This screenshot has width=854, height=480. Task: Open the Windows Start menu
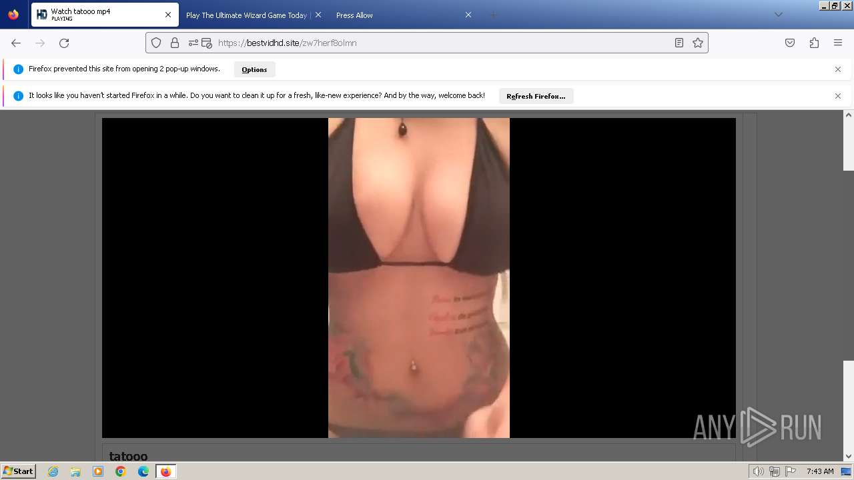tap(18, 471)
